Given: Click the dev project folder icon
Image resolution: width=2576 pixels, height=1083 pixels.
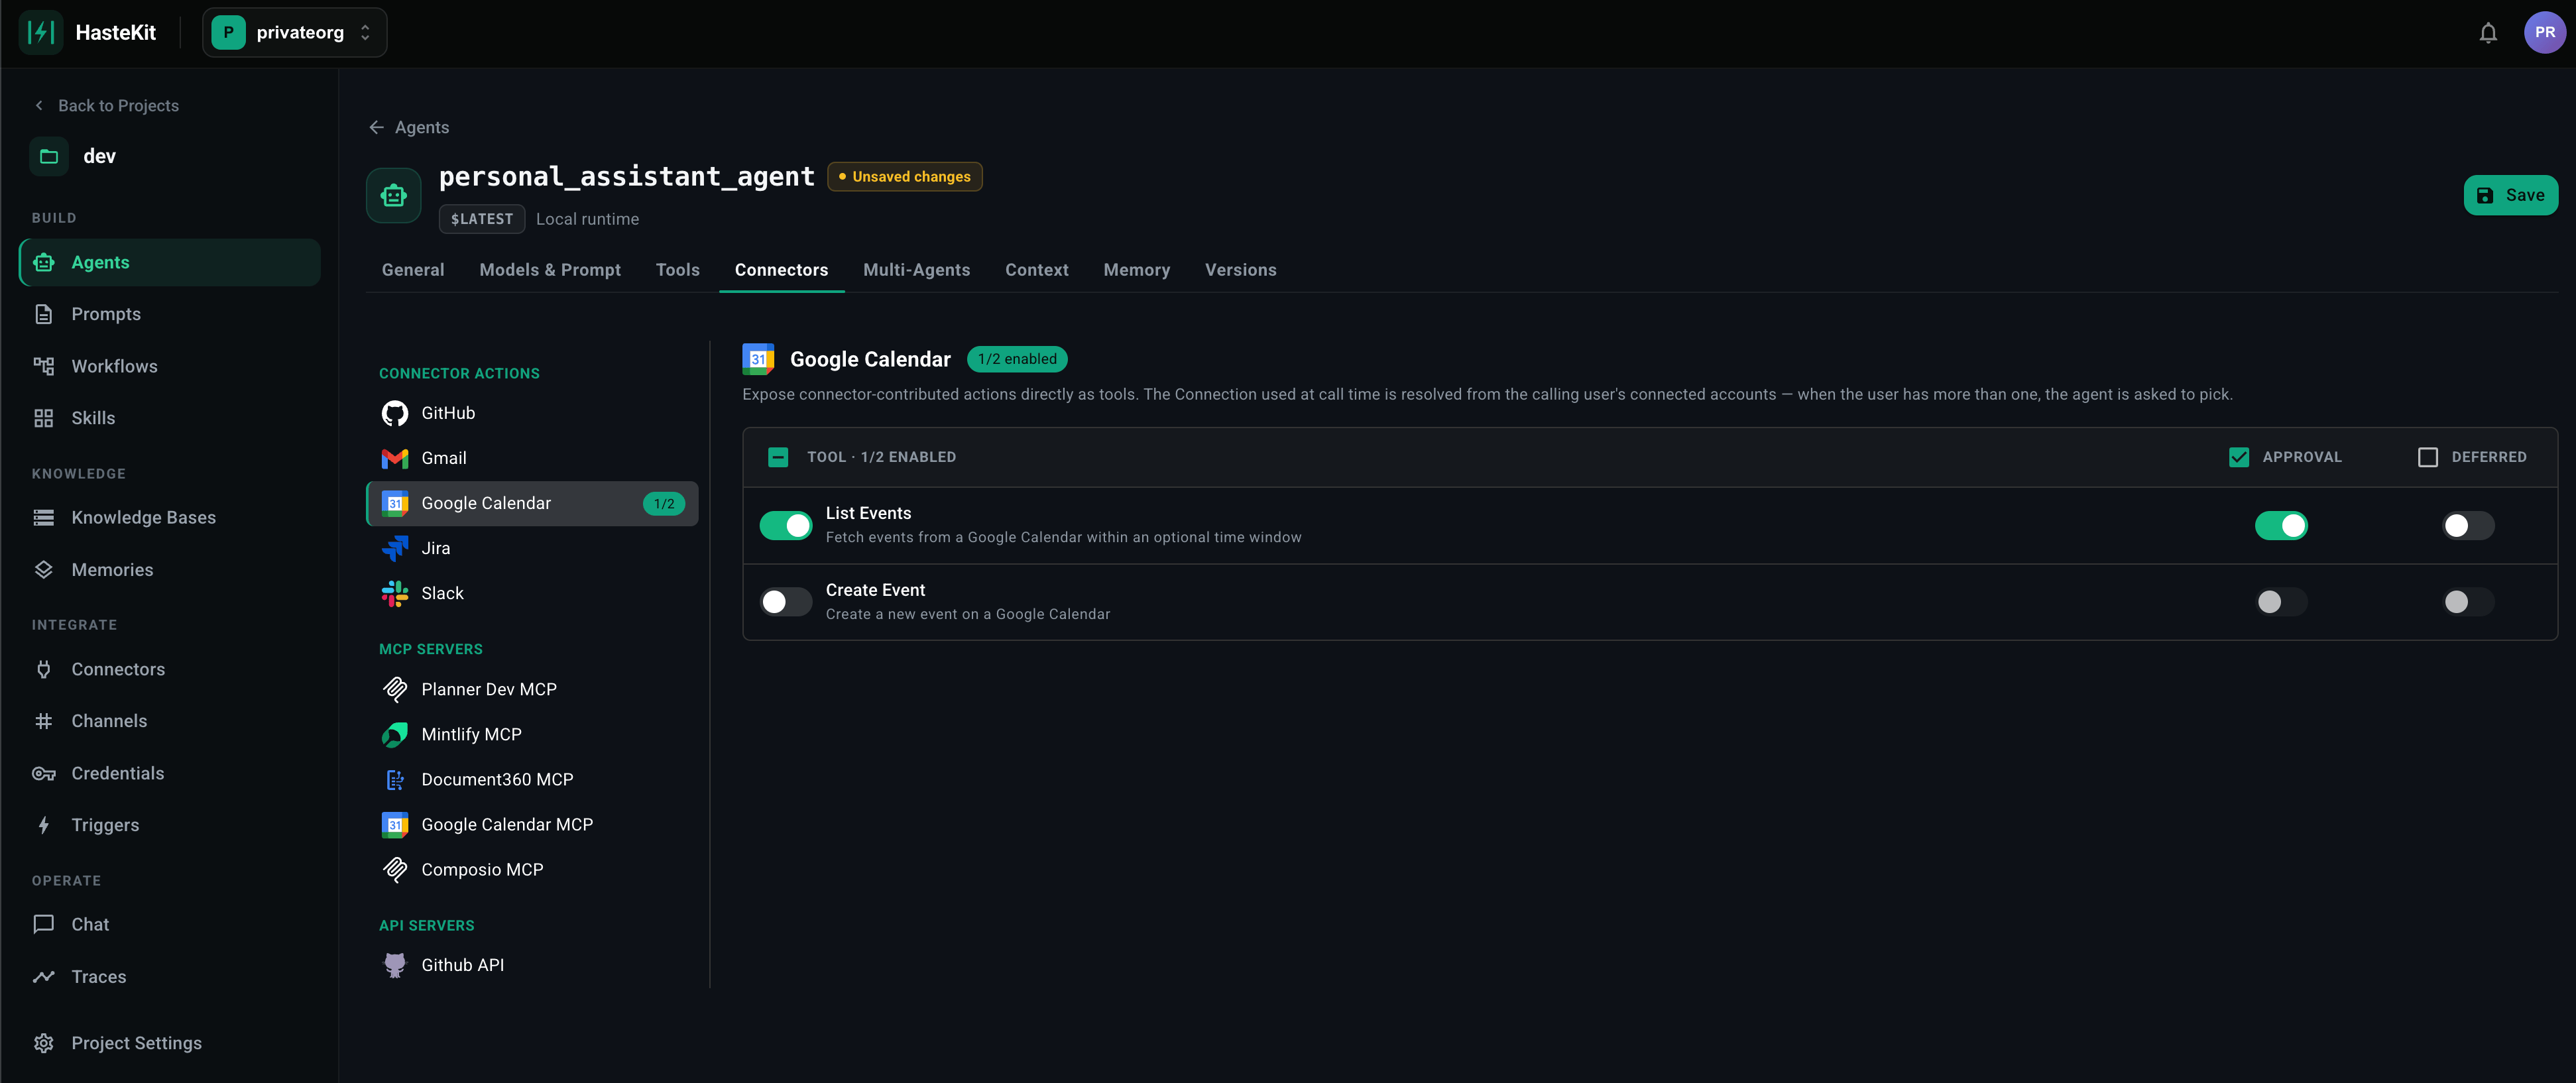Looking at the screenshot, I should click(48, 156).
